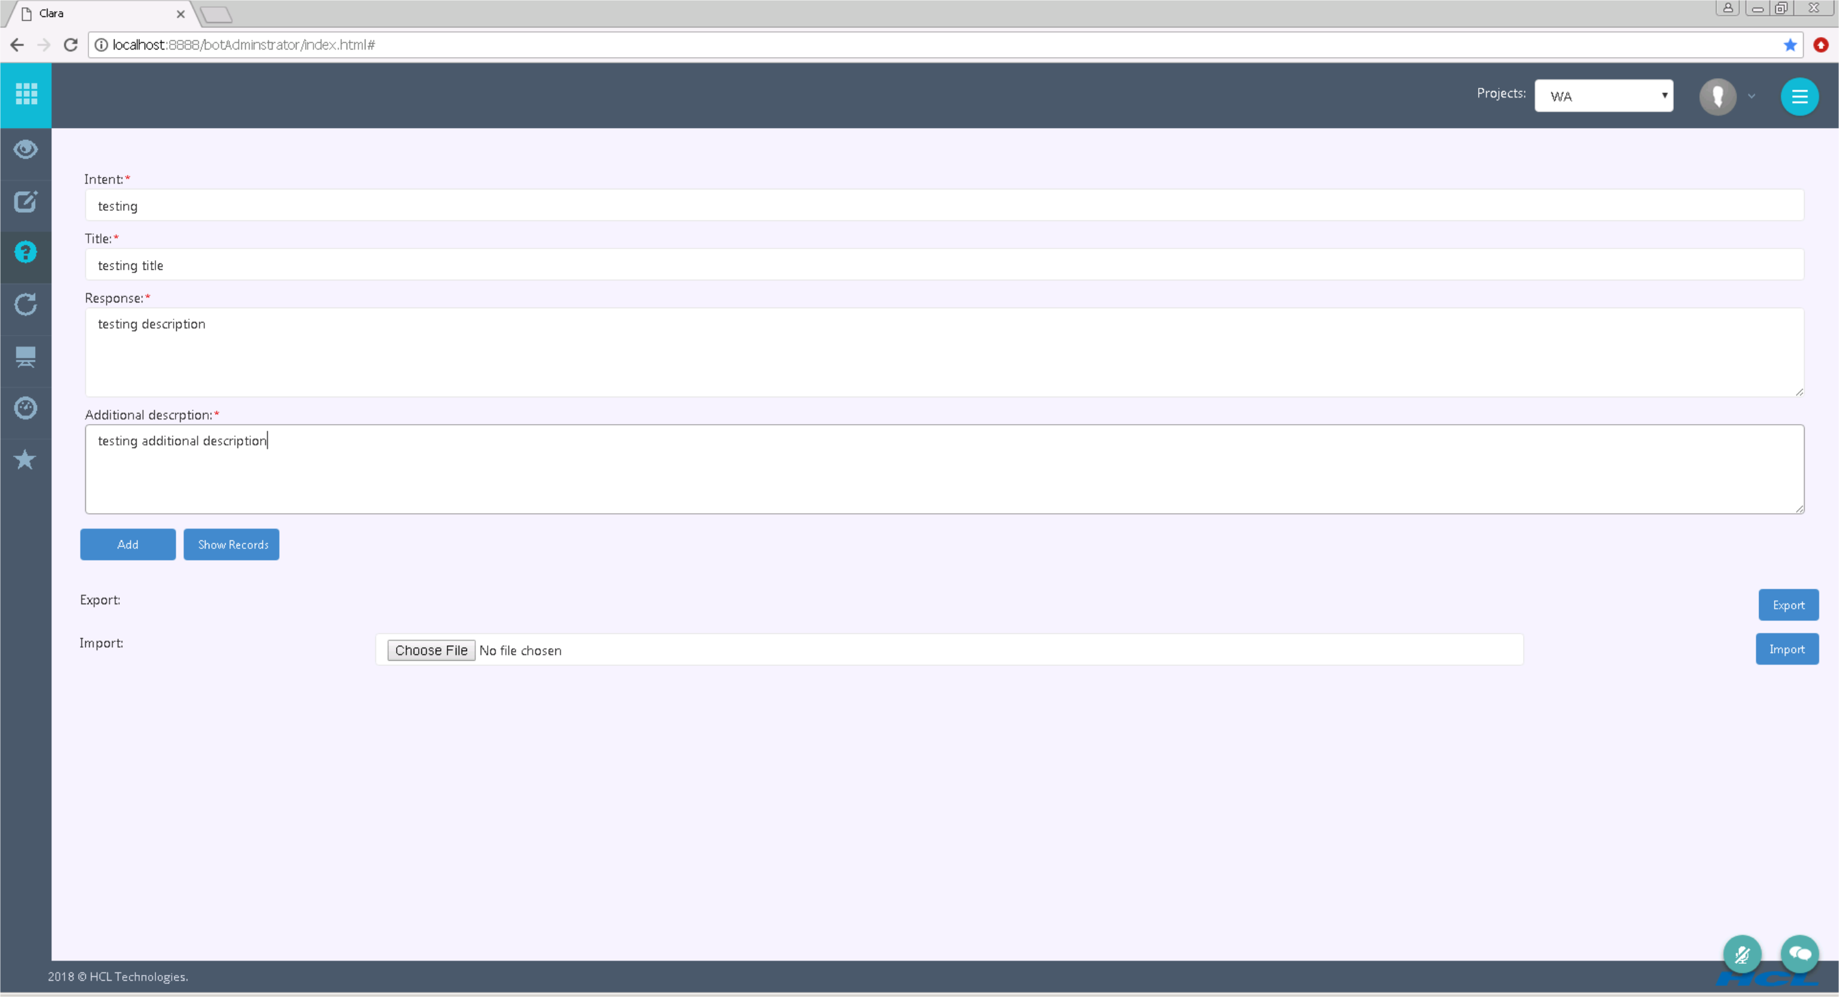The width and height of the screenshot is (1839, 997).
Task: Open the chat bubbles button
Action: point(1799,954)
